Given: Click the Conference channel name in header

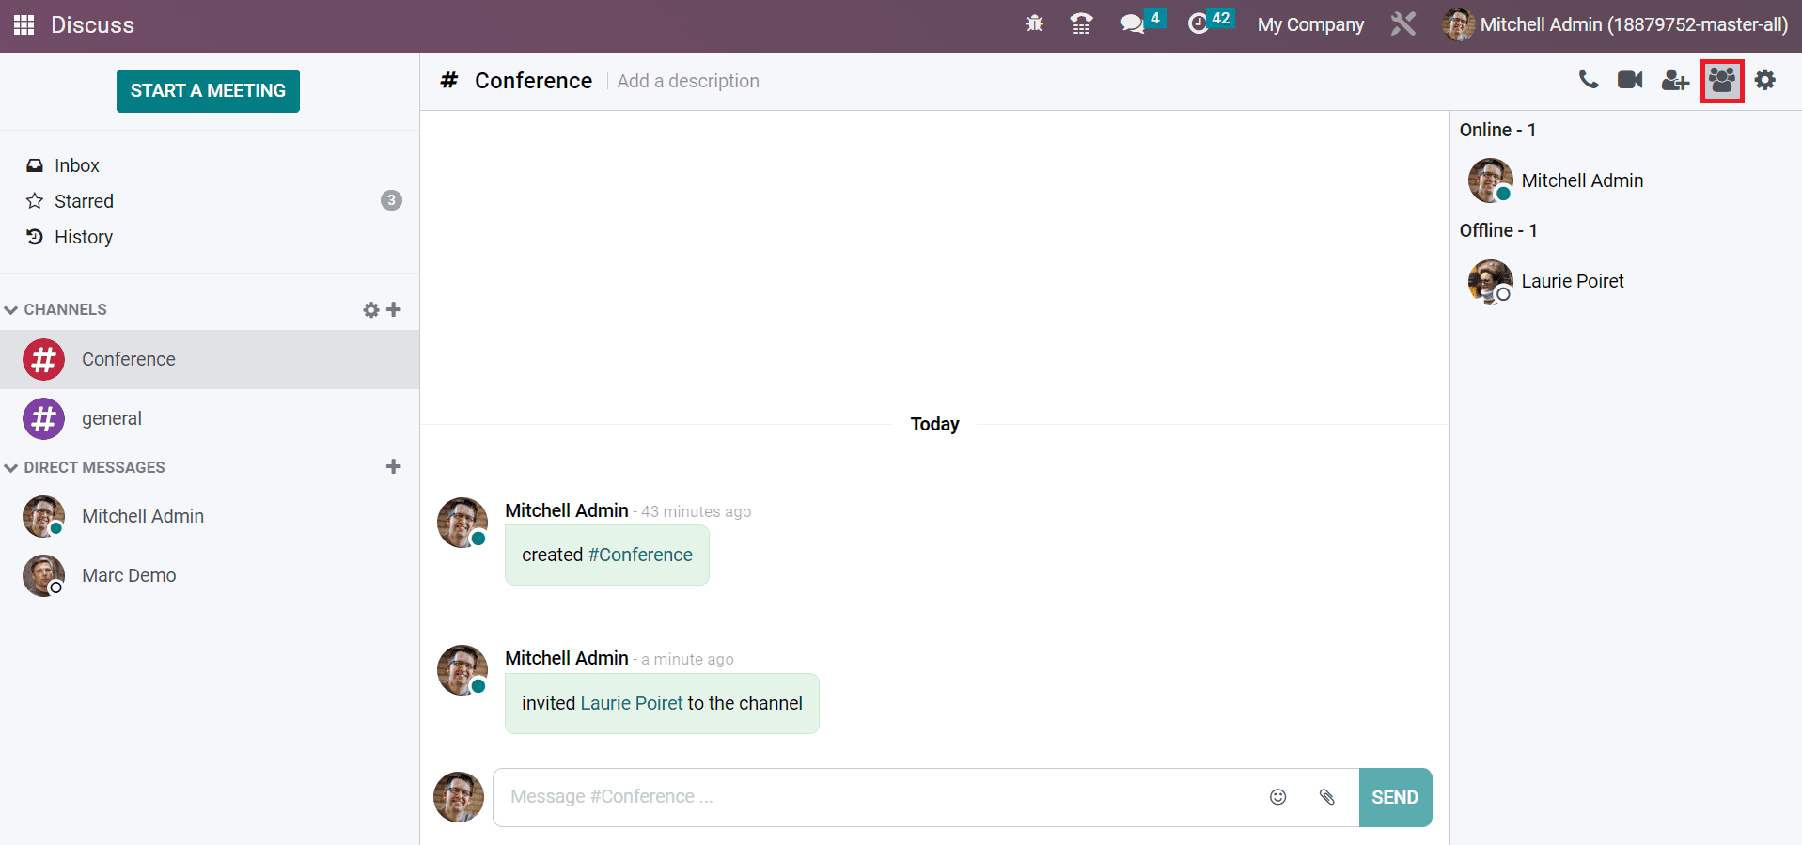Looking at the screenshot, I should [x=533, y=81].
